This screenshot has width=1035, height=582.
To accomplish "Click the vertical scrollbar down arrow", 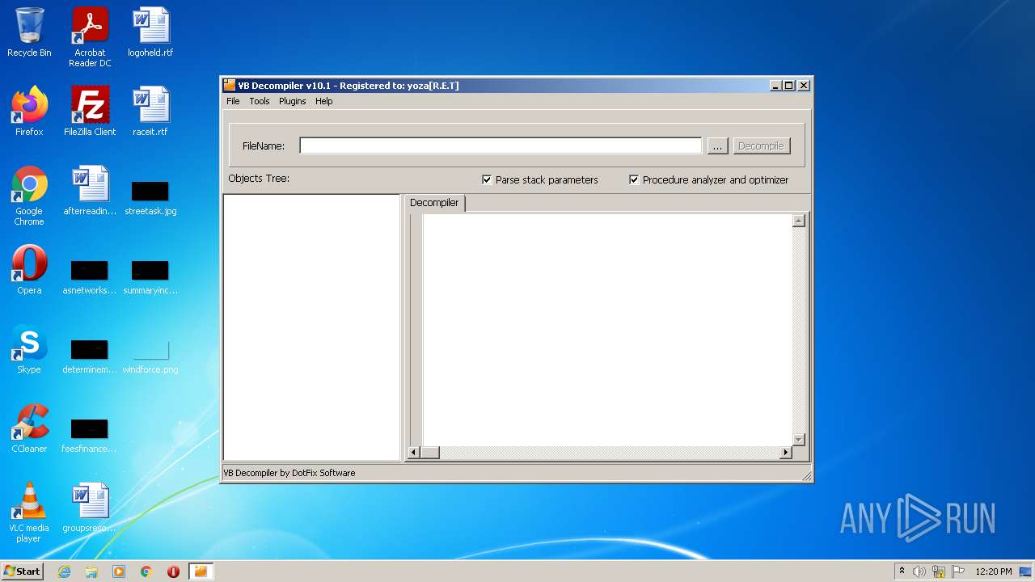I will 799,440.
